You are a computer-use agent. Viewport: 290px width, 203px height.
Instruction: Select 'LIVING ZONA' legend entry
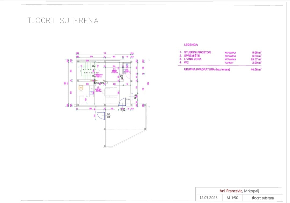pos(193,59)
